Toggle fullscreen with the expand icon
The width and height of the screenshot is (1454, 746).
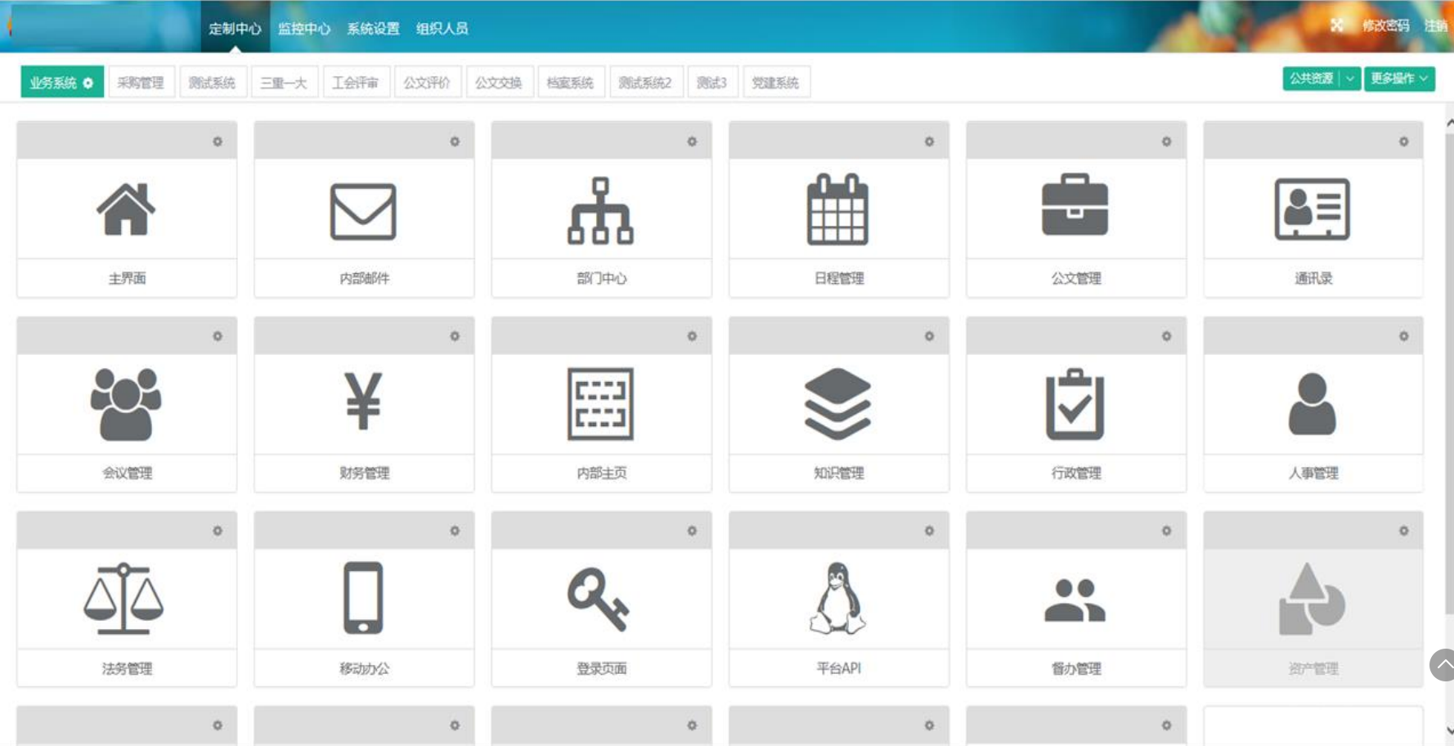1336,25
